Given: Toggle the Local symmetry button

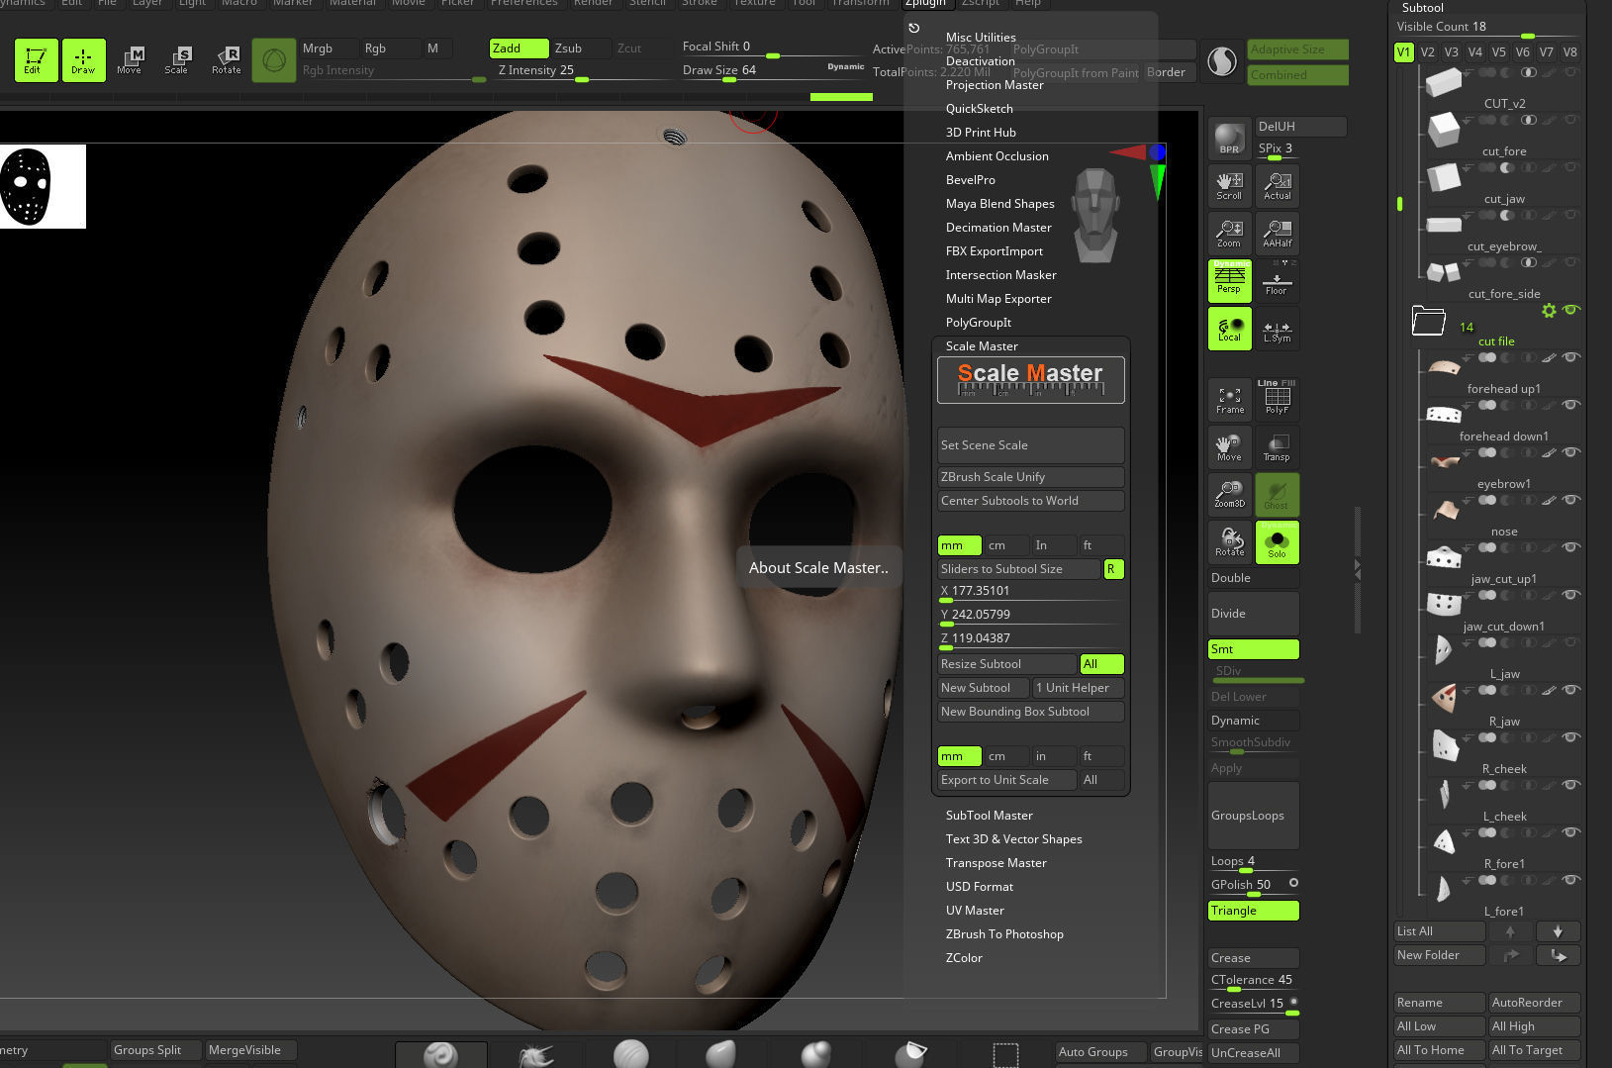Looking at the screenshot, I should click(1229, 328).
